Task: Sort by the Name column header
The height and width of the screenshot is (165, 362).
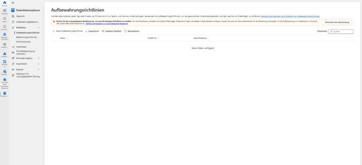Action: (x=63, y=38)
